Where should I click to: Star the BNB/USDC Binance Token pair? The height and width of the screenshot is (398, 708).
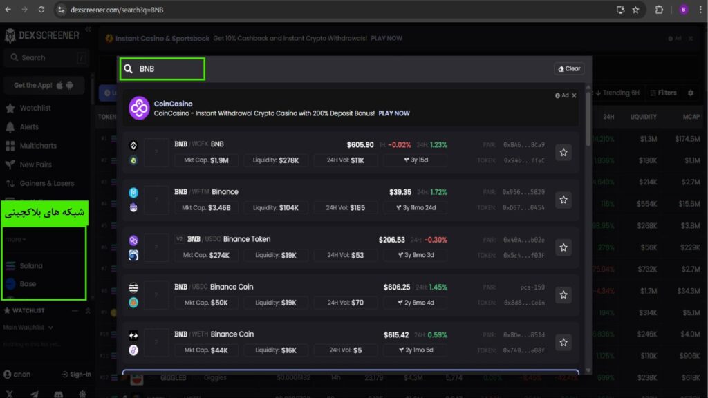point(563,247)
